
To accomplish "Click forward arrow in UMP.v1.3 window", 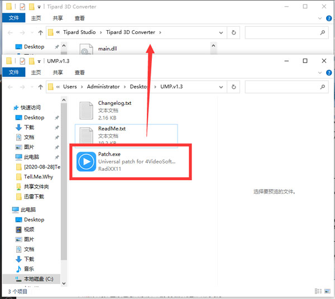I will point(22,87).
